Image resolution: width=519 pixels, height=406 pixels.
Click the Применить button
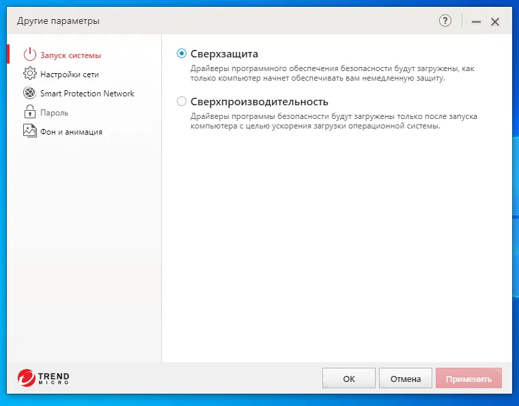[468, 378]
